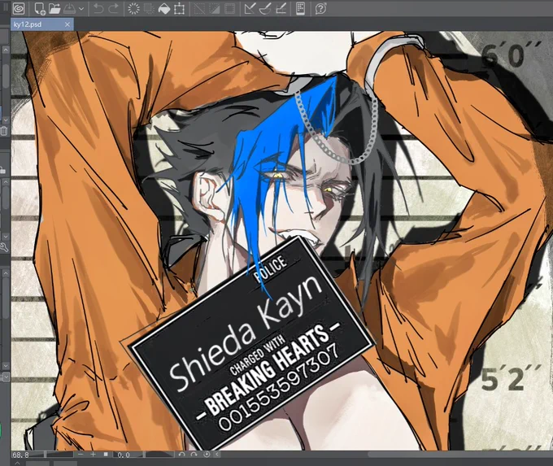Image resolution: width=553 pixels, height=466 pixels.
Task: Click the trash delete icon on left panel
Action: coord(3,131)
